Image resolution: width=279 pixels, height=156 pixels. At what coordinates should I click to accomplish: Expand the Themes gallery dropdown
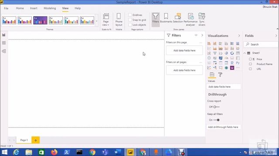pos(97,21)
